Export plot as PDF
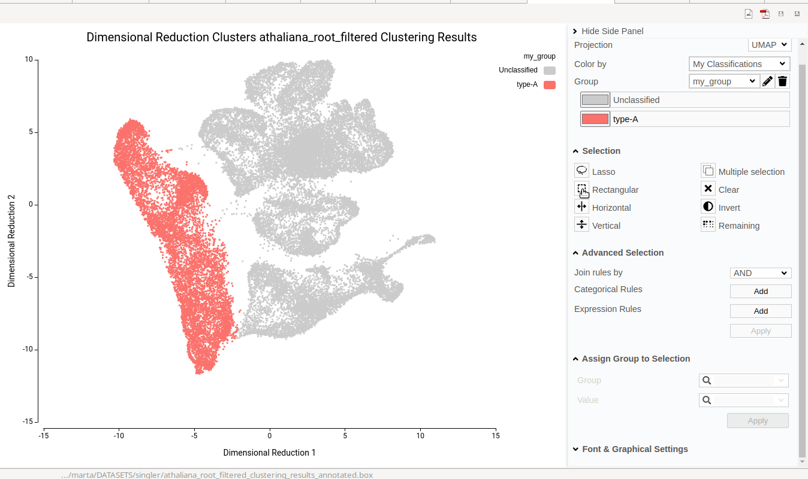The width and height of the screenshot is (808, 479). click(x=764, y=14)
